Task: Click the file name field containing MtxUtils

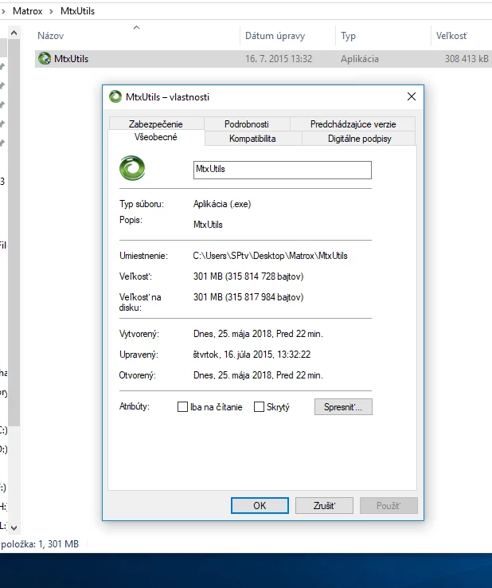Action: (283, 170)
